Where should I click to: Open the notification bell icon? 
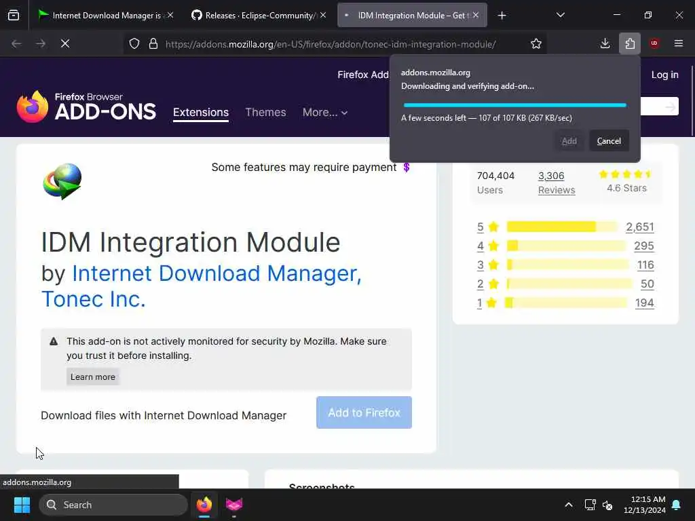(x=677, y=505)
